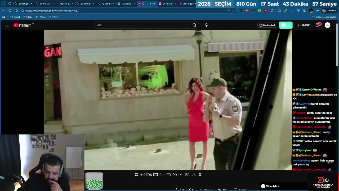Click chat username ToneyMarton
The height and width of the screenshot is (191, 339).
[304, 118]
